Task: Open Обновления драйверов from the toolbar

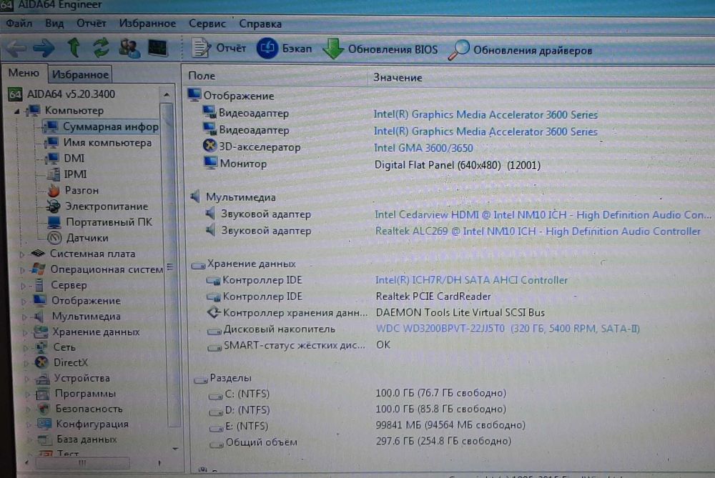Action: 521,50
